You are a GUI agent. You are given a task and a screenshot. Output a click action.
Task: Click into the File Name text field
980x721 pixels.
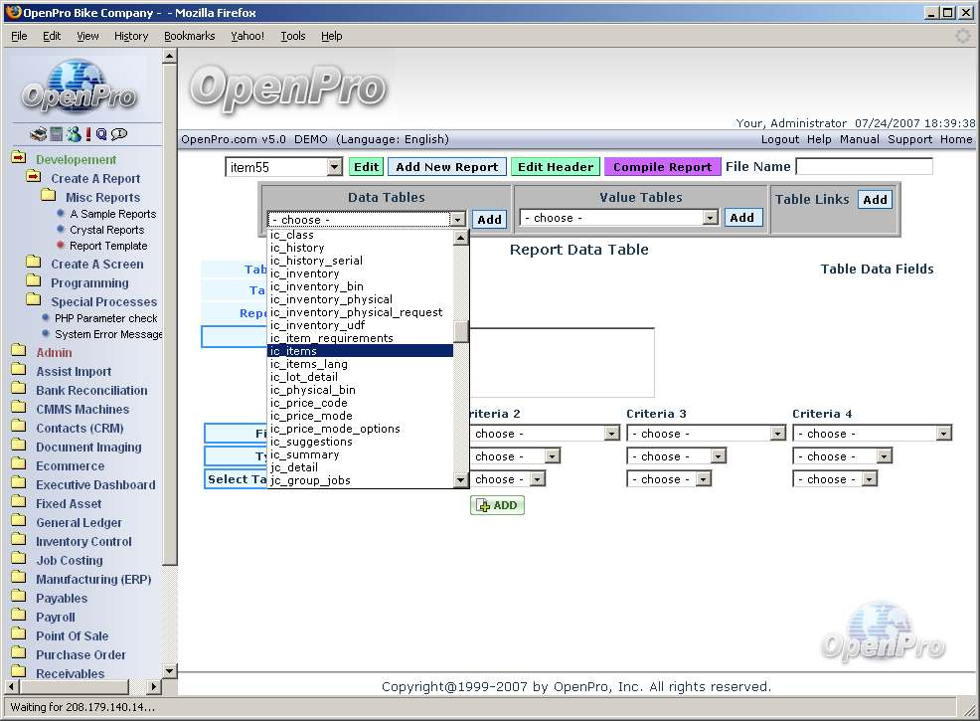(x=864, y=167)
